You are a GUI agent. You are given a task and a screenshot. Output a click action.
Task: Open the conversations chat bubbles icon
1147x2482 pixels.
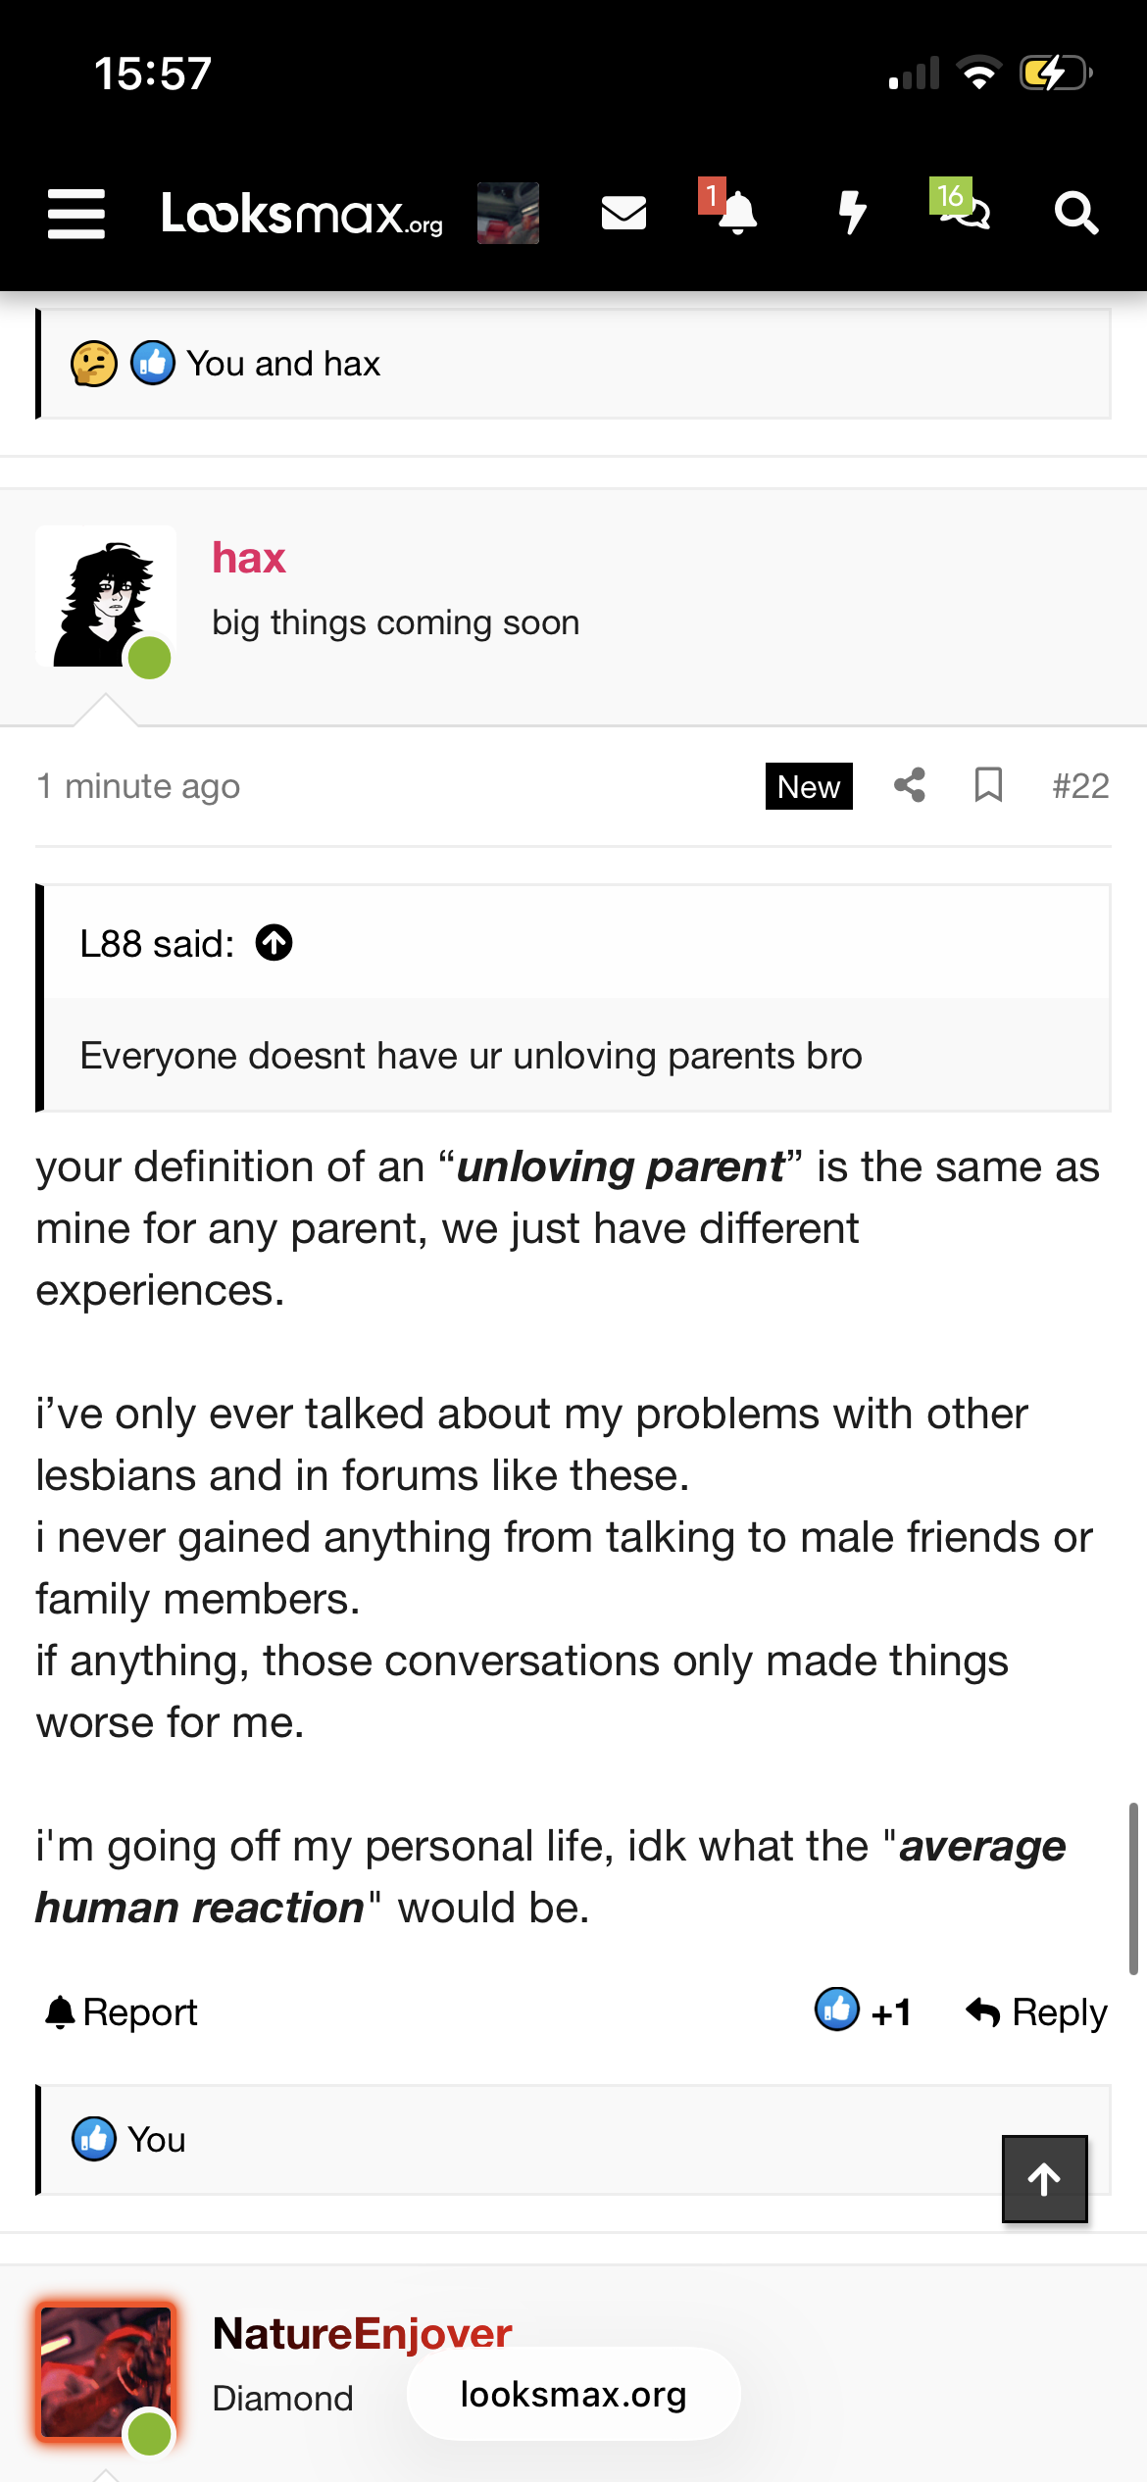click(965, 211)
